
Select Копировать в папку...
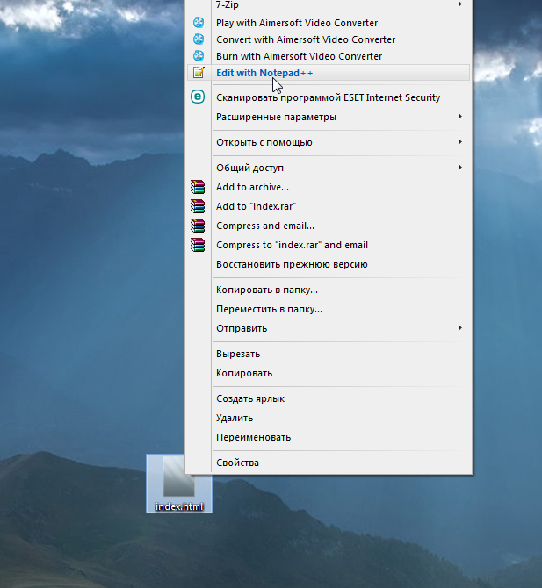tap(329, 290)
